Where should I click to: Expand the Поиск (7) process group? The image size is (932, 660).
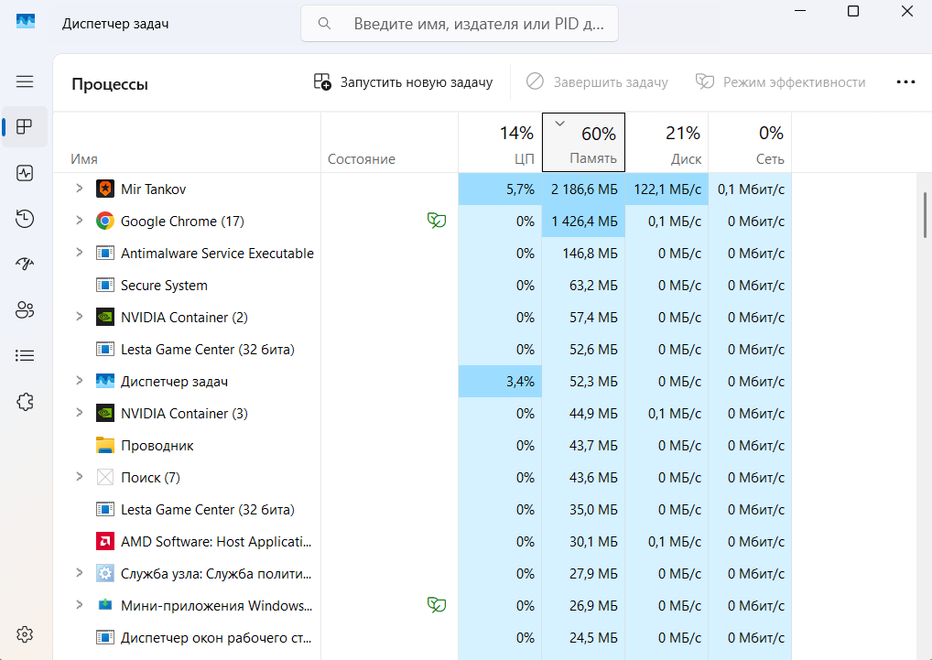pos(79,477)
